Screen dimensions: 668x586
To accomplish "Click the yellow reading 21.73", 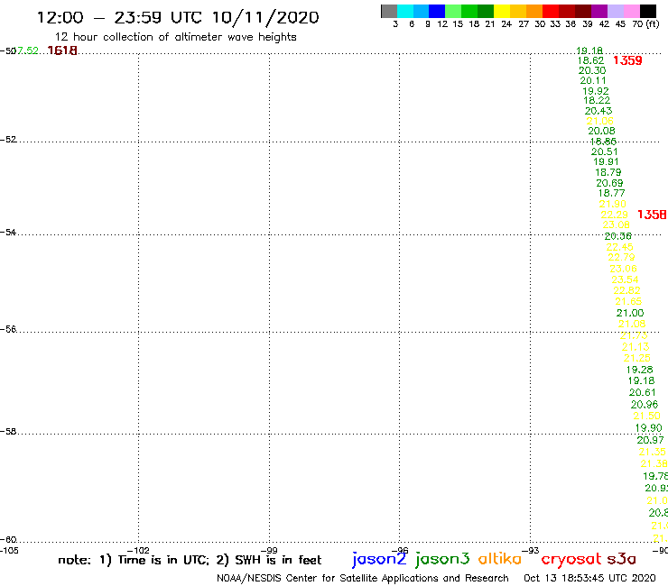I will [x=634, y=335].
